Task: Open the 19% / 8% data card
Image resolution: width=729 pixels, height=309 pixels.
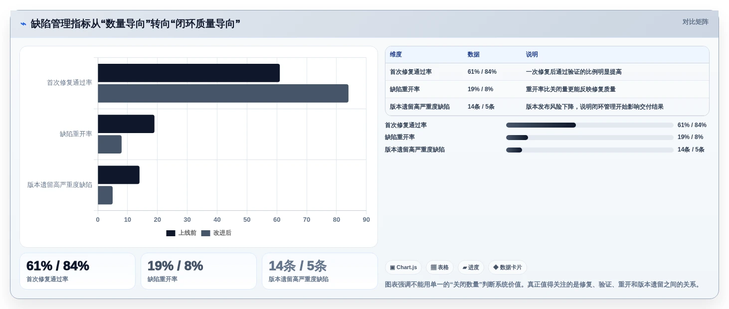Action: tap(198, 271)
